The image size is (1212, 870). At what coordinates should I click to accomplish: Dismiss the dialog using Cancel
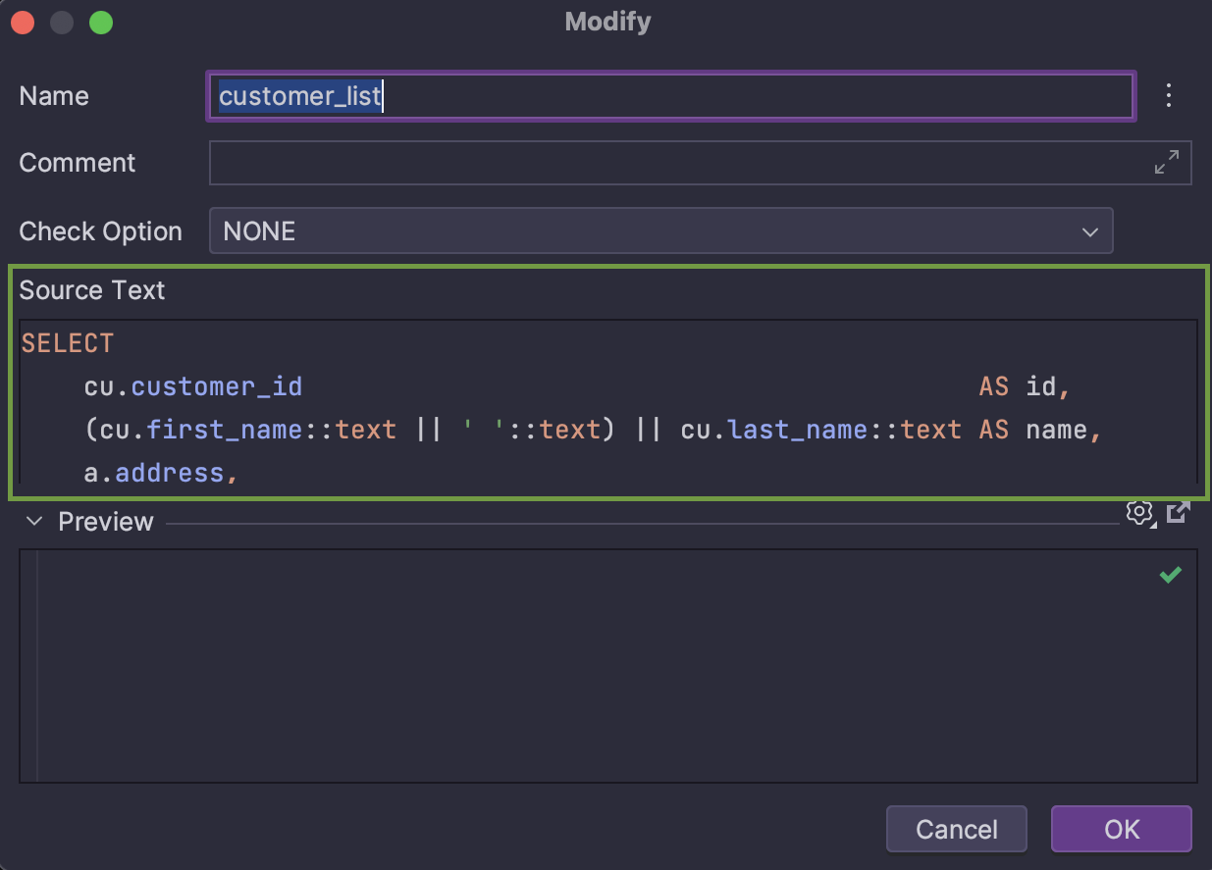(x=956, y=829)
